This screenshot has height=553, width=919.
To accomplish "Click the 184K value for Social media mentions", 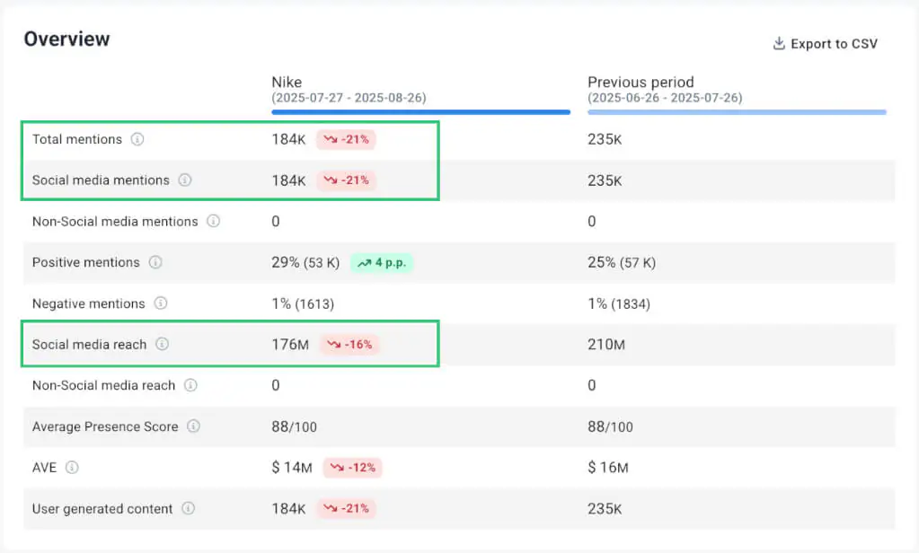I will [x=288, y=180].
